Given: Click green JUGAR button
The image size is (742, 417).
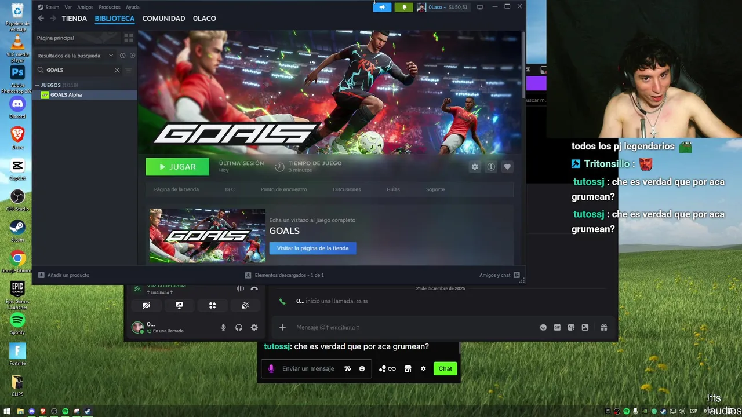Looking at the screenshot, I should [x=177, y=167].
